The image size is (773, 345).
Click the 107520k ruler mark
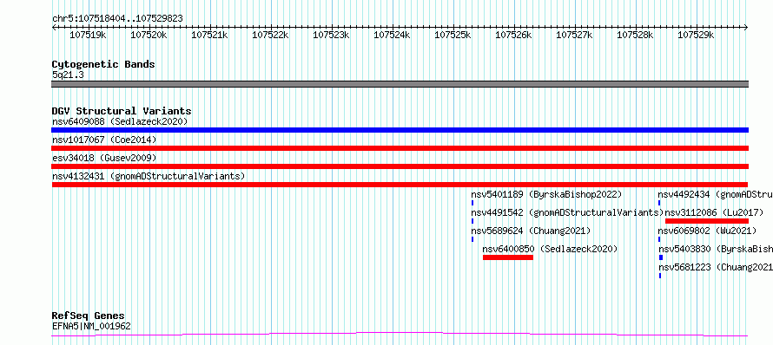click(x=149, y=35)
